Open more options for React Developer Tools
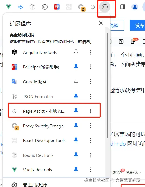 [x=91, y=140]
